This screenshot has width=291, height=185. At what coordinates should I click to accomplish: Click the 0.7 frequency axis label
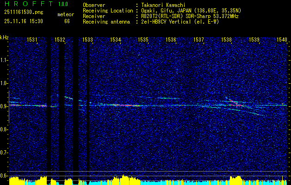4,153
